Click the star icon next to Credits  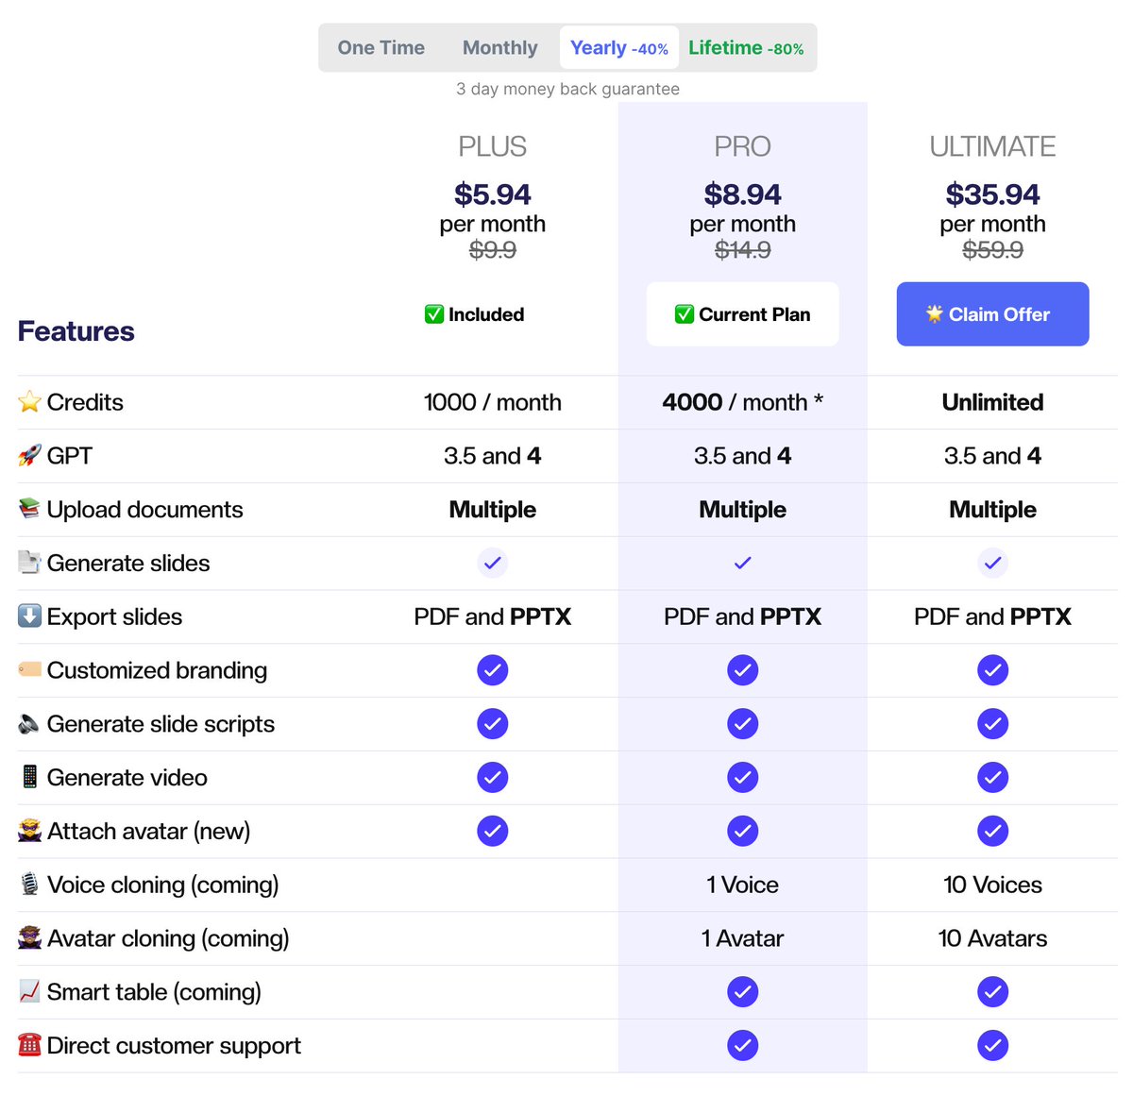pos(29,402)
